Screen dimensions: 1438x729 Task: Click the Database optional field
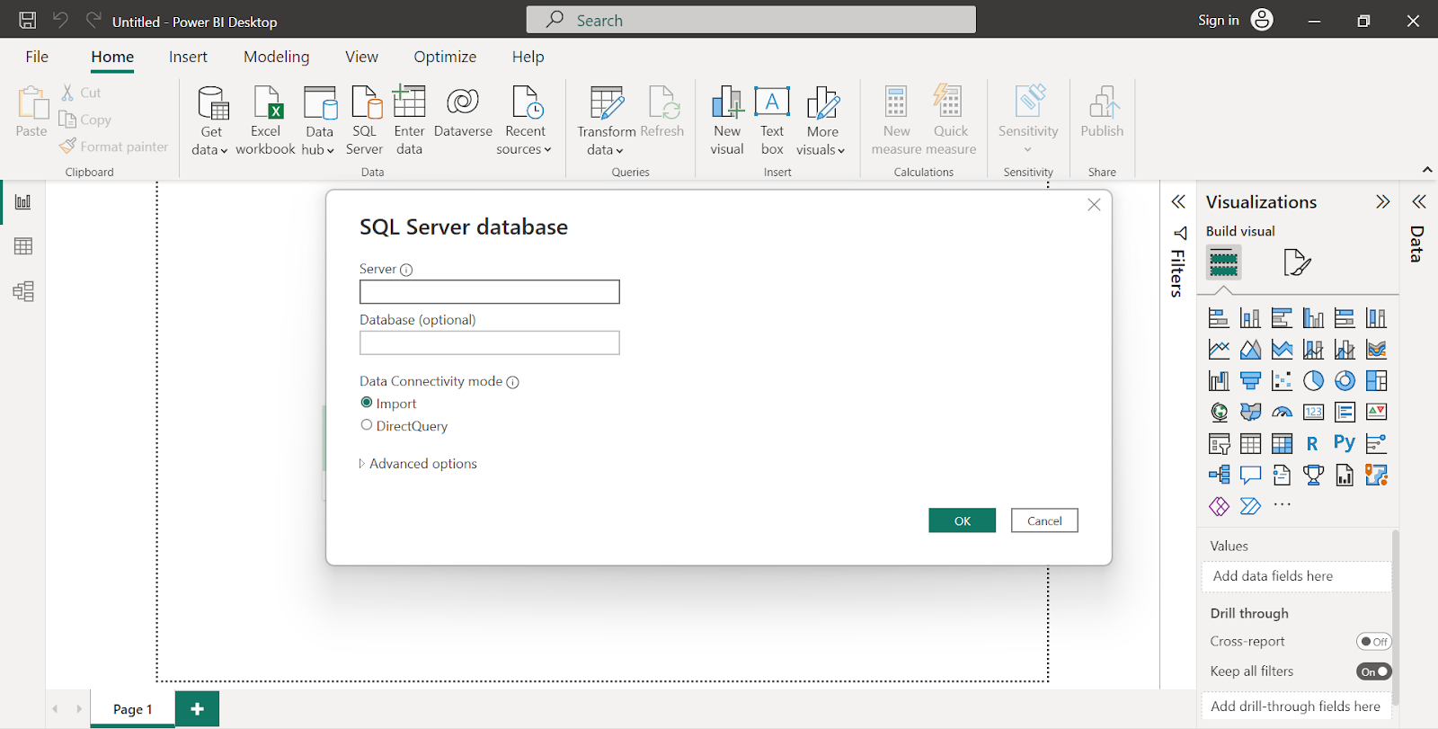490,342
